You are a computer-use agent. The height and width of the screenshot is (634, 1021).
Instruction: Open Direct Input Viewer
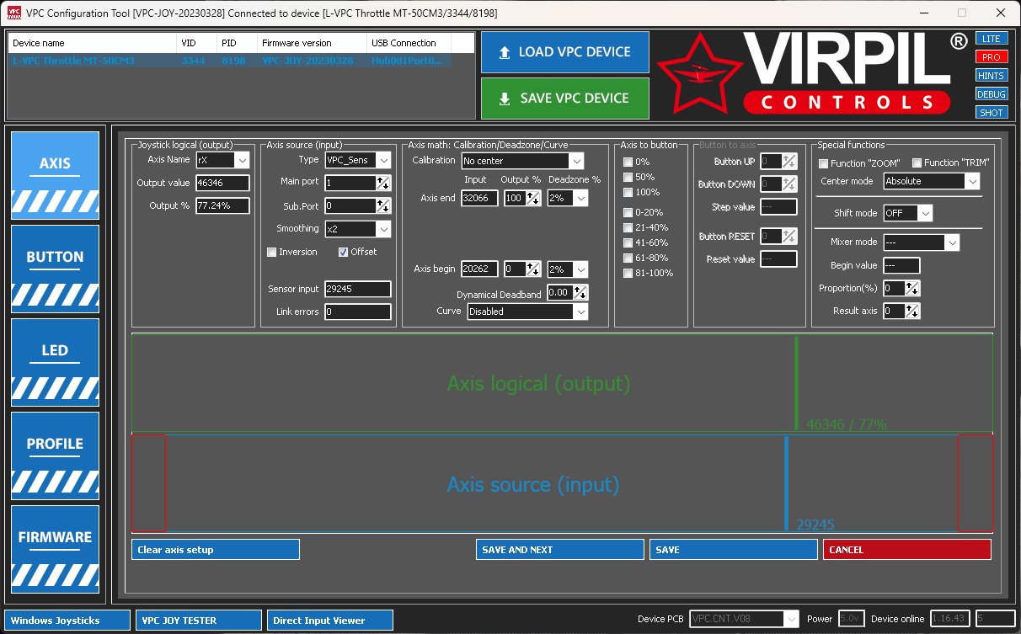(x=330, y=621)
